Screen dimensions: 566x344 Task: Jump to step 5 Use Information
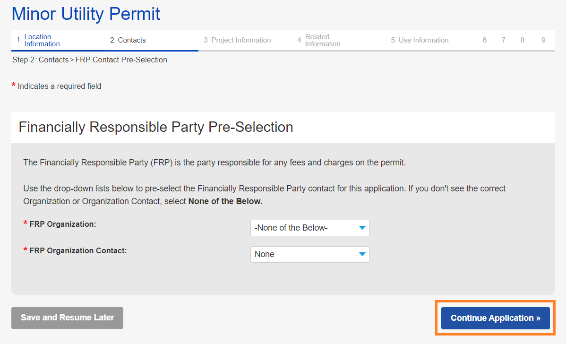click(423, 40)
